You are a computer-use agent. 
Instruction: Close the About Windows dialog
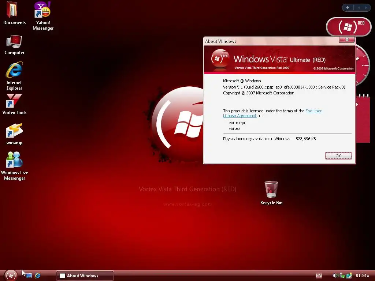pos(347,40)
